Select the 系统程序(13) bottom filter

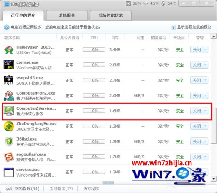(62, 189)
